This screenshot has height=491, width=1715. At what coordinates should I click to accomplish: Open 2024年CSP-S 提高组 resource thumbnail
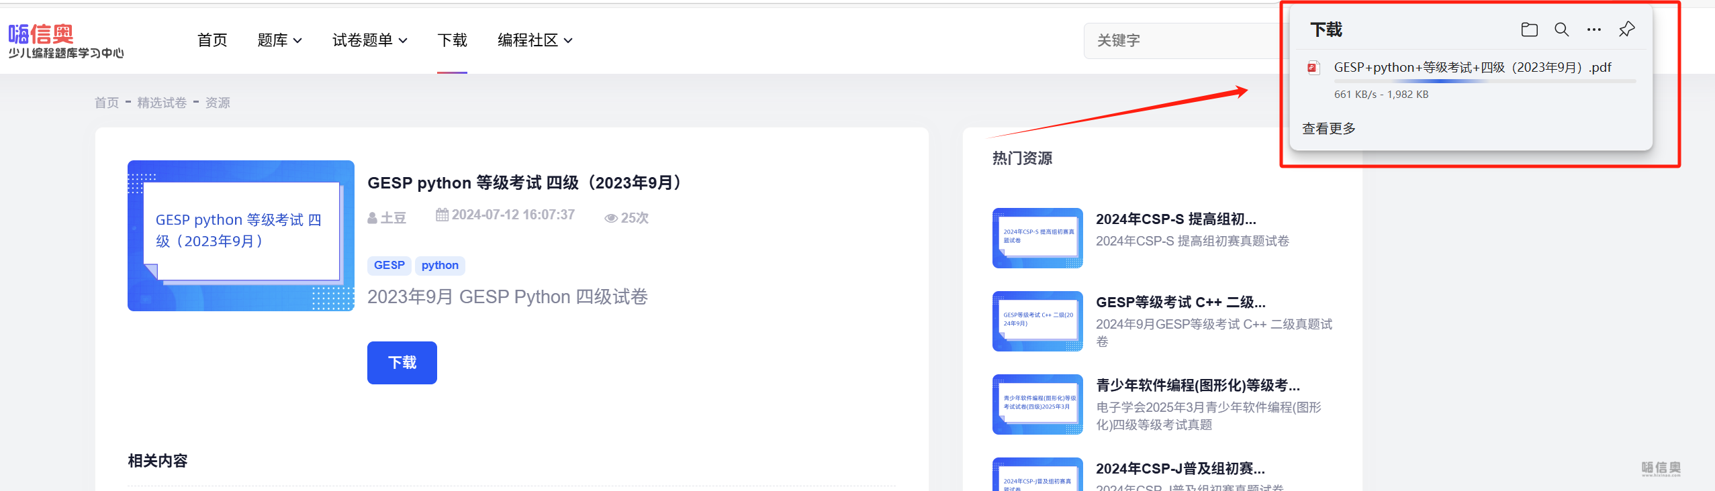tap(1037, 238)
